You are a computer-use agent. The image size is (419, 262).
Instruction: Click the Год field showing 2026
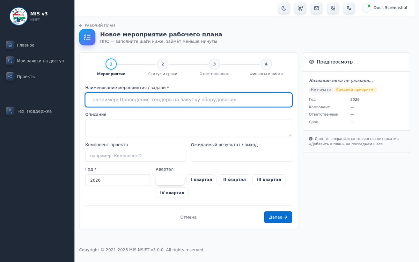pos(118,180)
